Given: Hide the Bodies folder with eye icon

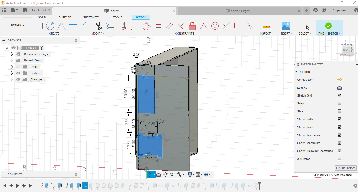Looking at the screenshot, I should pos(18,73).
